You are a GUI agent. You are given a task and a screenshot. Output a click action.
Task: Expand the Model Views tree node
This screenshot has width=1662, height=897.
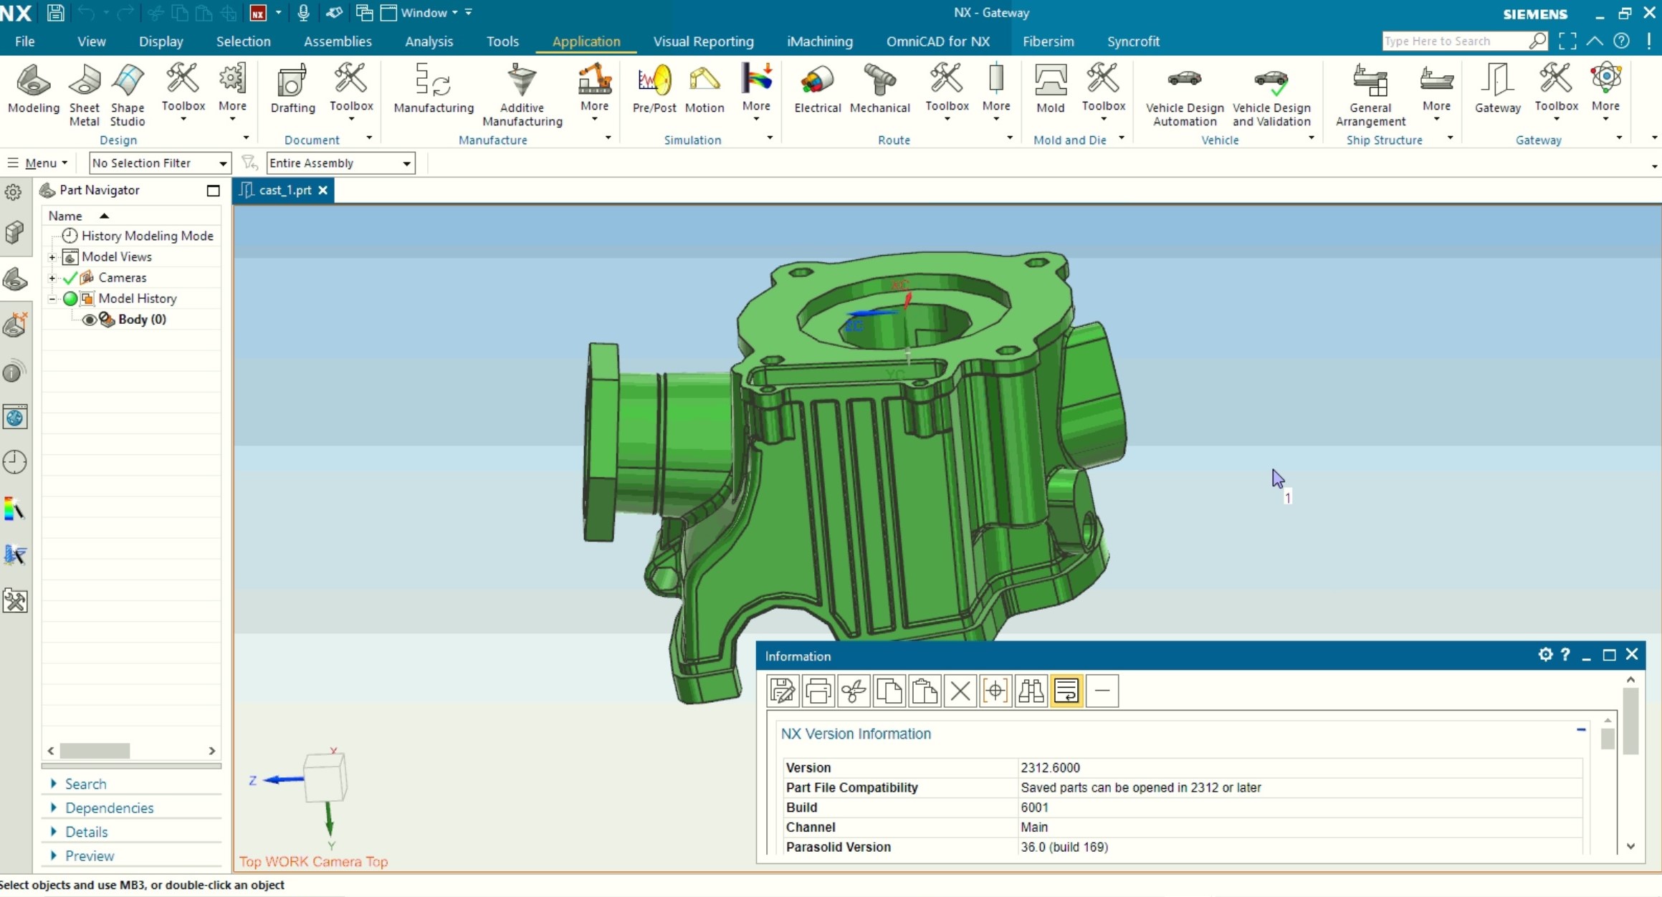[x=52, y=256]
